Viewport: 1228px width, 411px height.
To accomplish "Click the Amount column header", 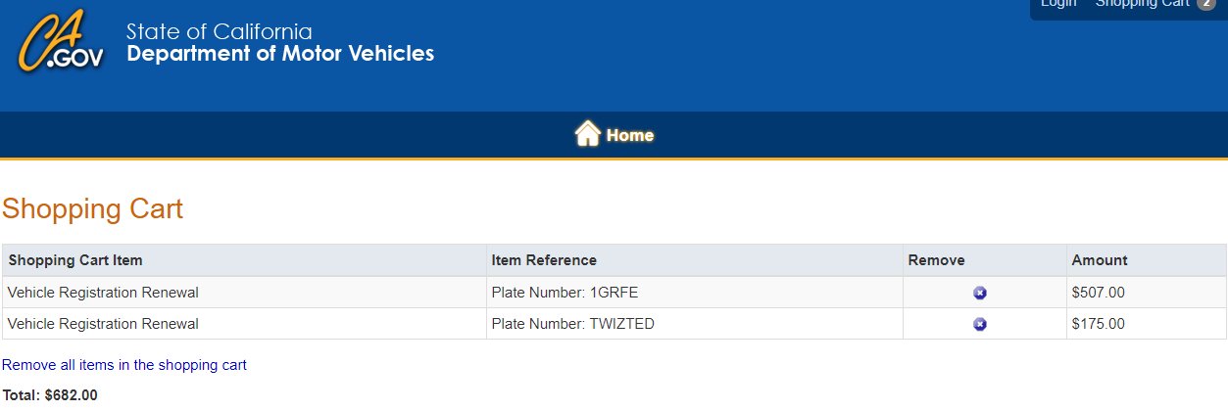I will point(1100,260).
